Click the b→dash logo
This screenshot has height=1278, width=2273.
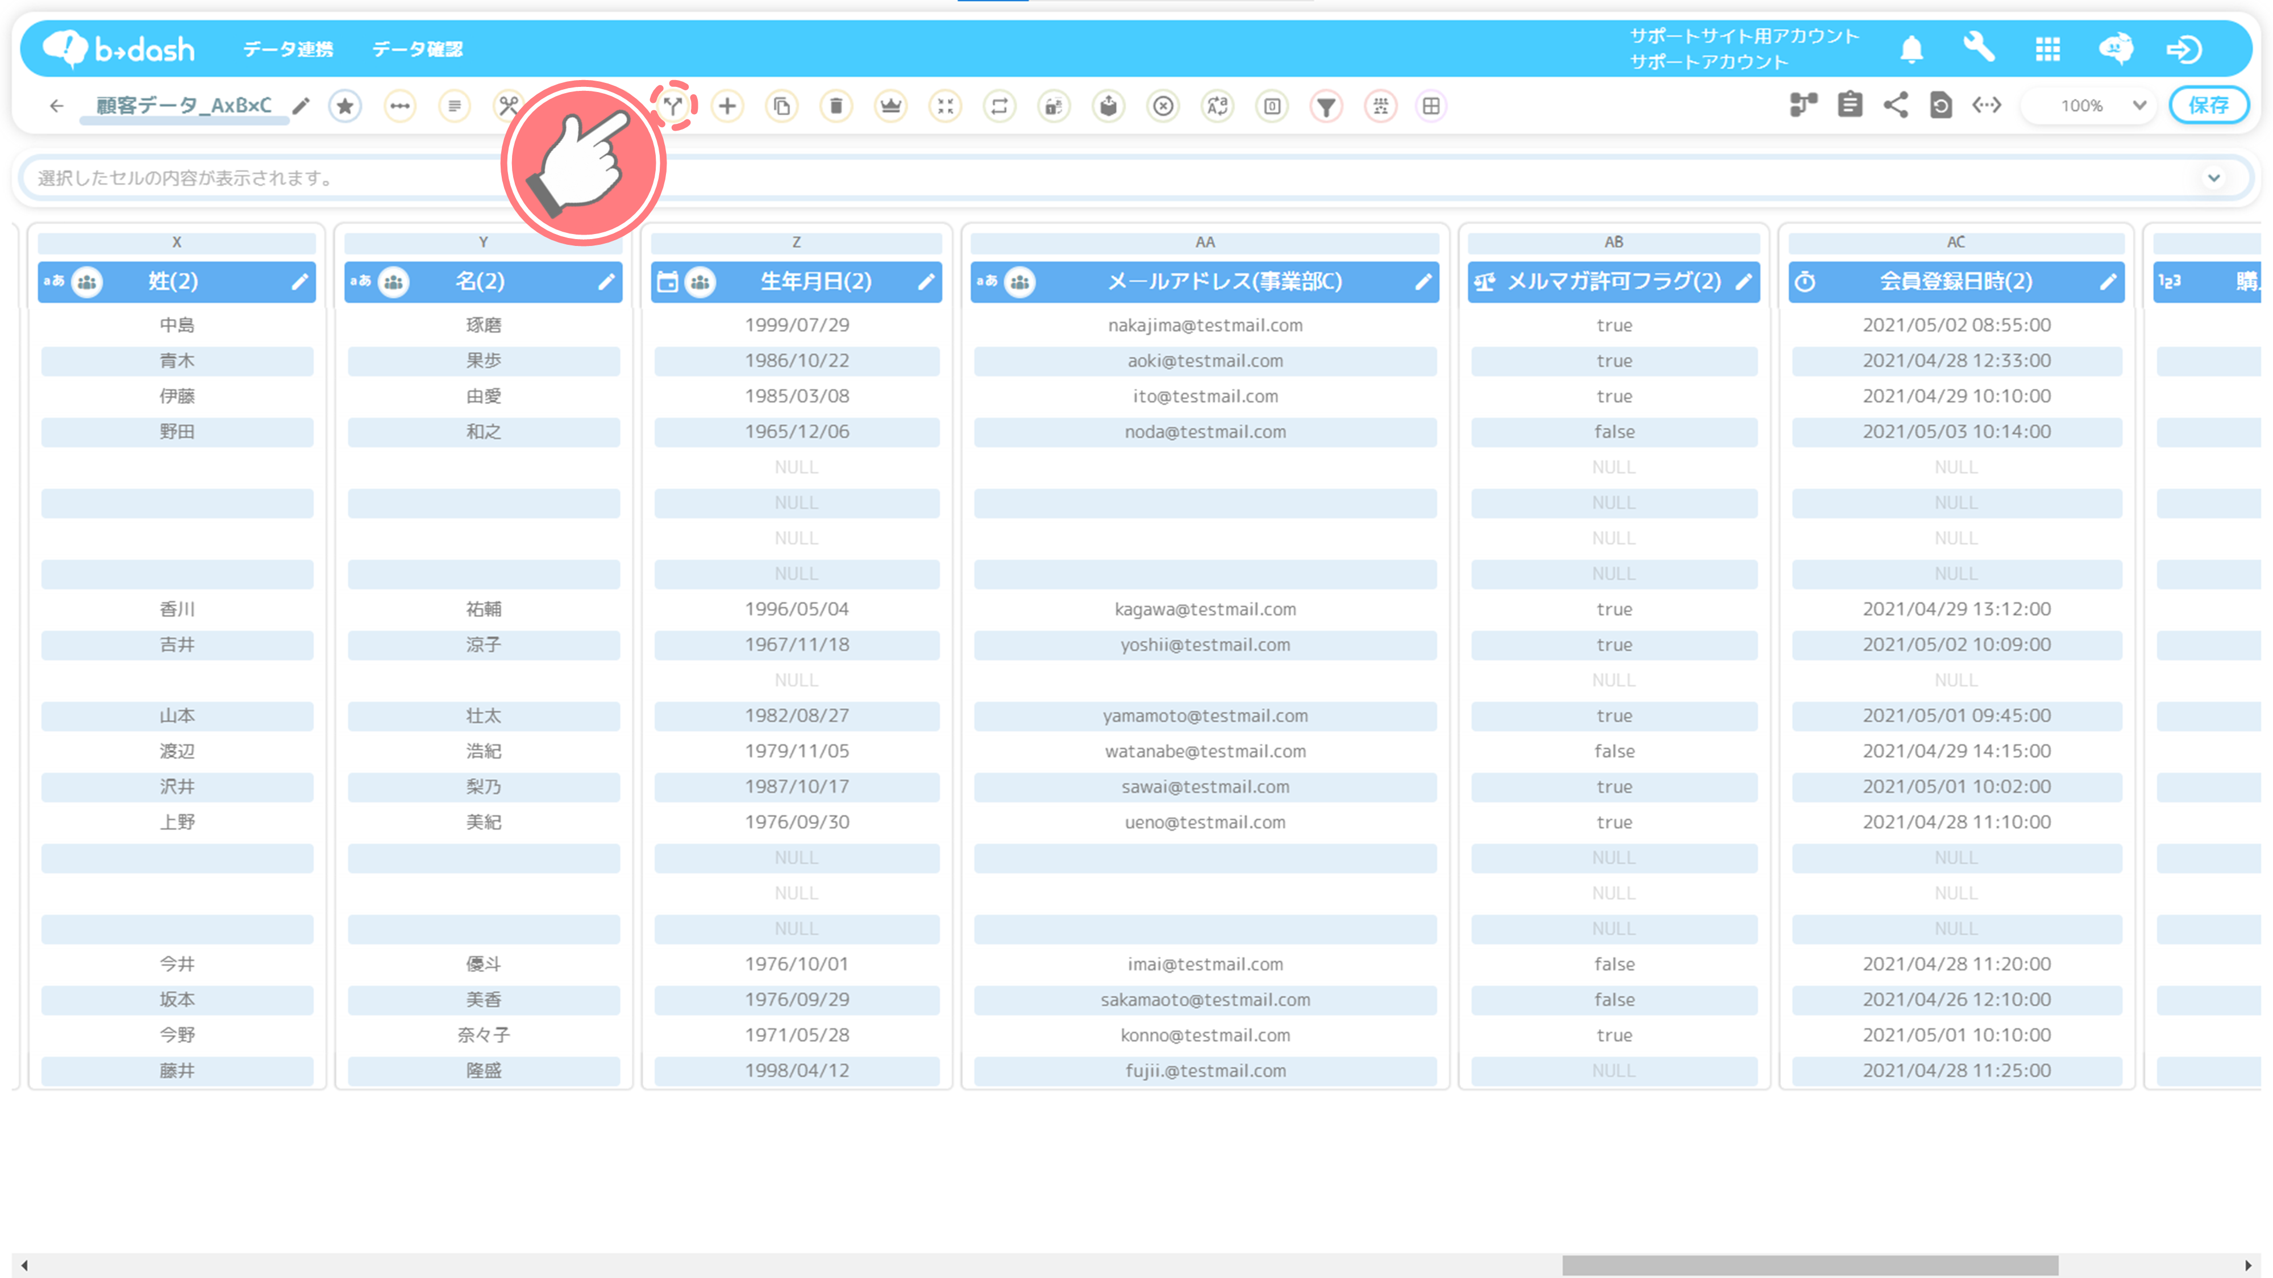pyautogui.click(x=119, y=48)
